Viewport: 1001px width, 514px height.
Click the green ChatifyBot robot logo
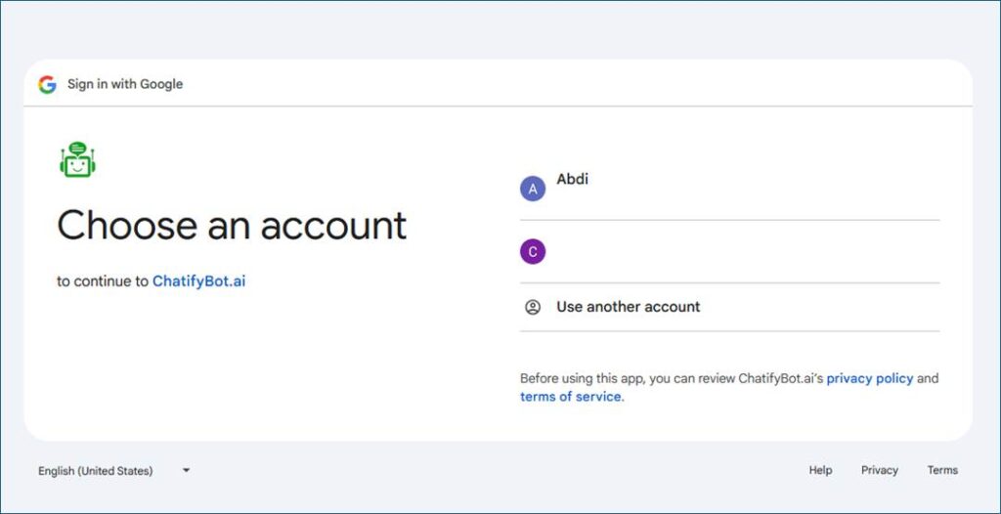(x=77, y=160)
